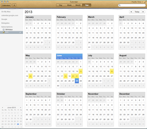Go to next year with right arrow
This screenshot has height=129, width=147.
click(143, 12)
